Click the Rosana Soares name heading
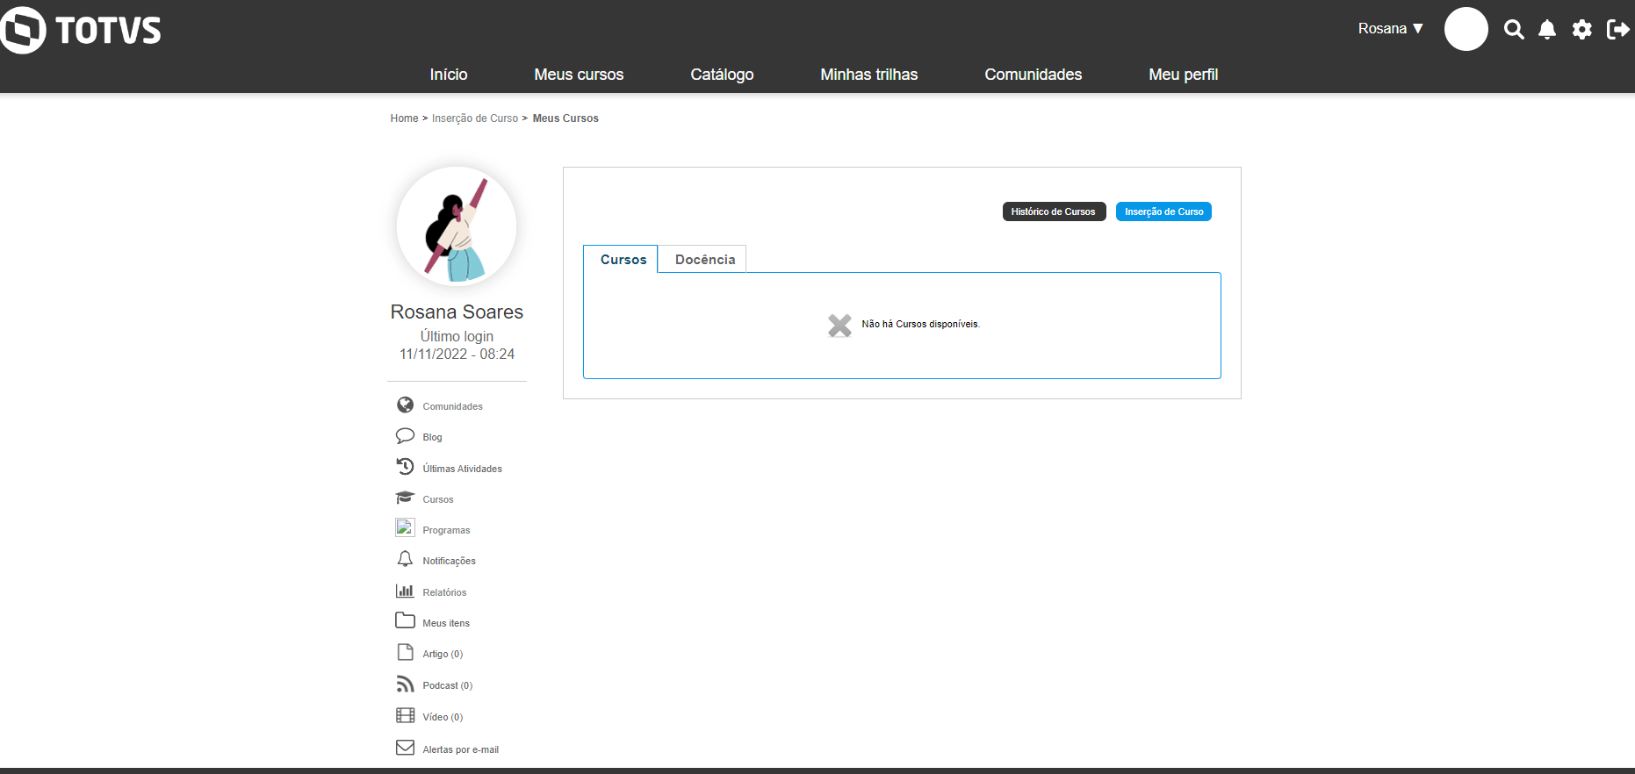 pos(457,312)
